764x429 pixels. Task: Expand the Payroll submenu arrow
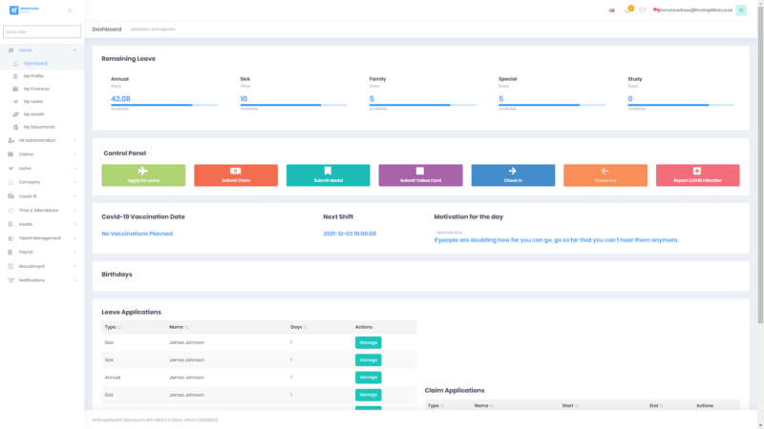(x=75, y=252)
